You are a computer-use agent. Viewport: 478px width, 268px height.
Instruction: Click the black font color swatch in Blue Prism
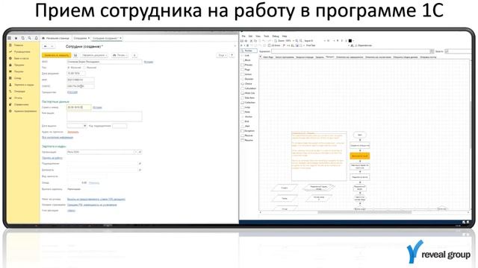pos(350,40)
